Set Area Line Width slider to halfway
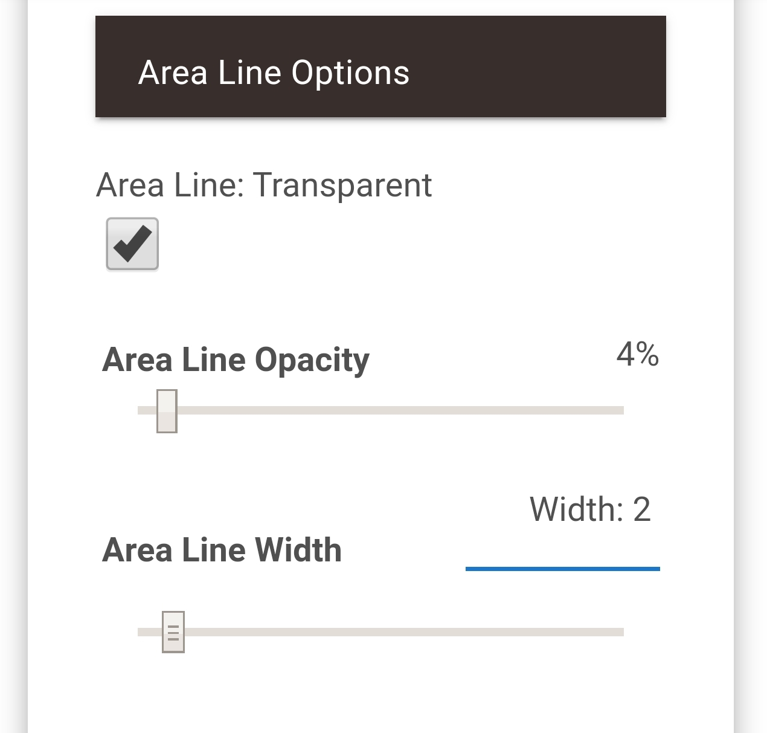Viewport: 767px width, 733px height. [380, 632]
